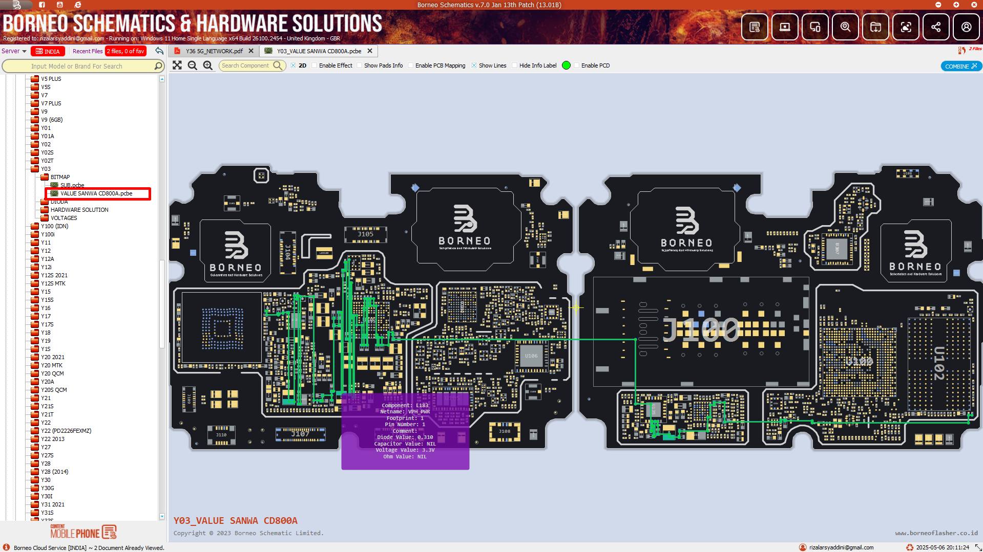Switch to the Y36 5G_NETWORK.pdf tab
Screen dimensions: 983x552
tap(214, 51)
